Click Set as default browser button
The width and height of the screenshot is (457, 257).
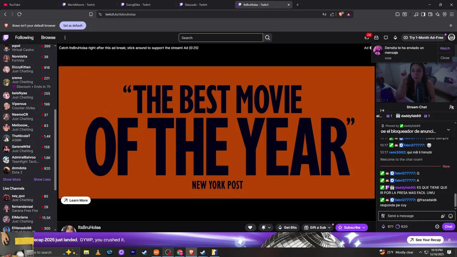coord(73,26)
